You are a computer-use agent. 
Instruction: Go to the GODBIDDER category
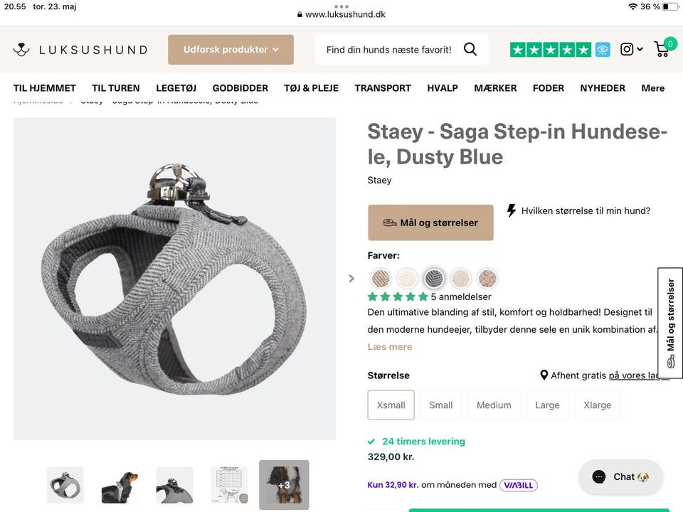[240, 88]
